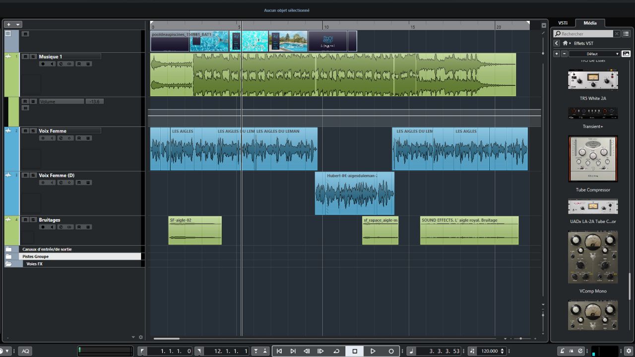The width and height of the screenshot is (635, 357).
Task: Solo the Voix Femme track
Action: (33, 131)
